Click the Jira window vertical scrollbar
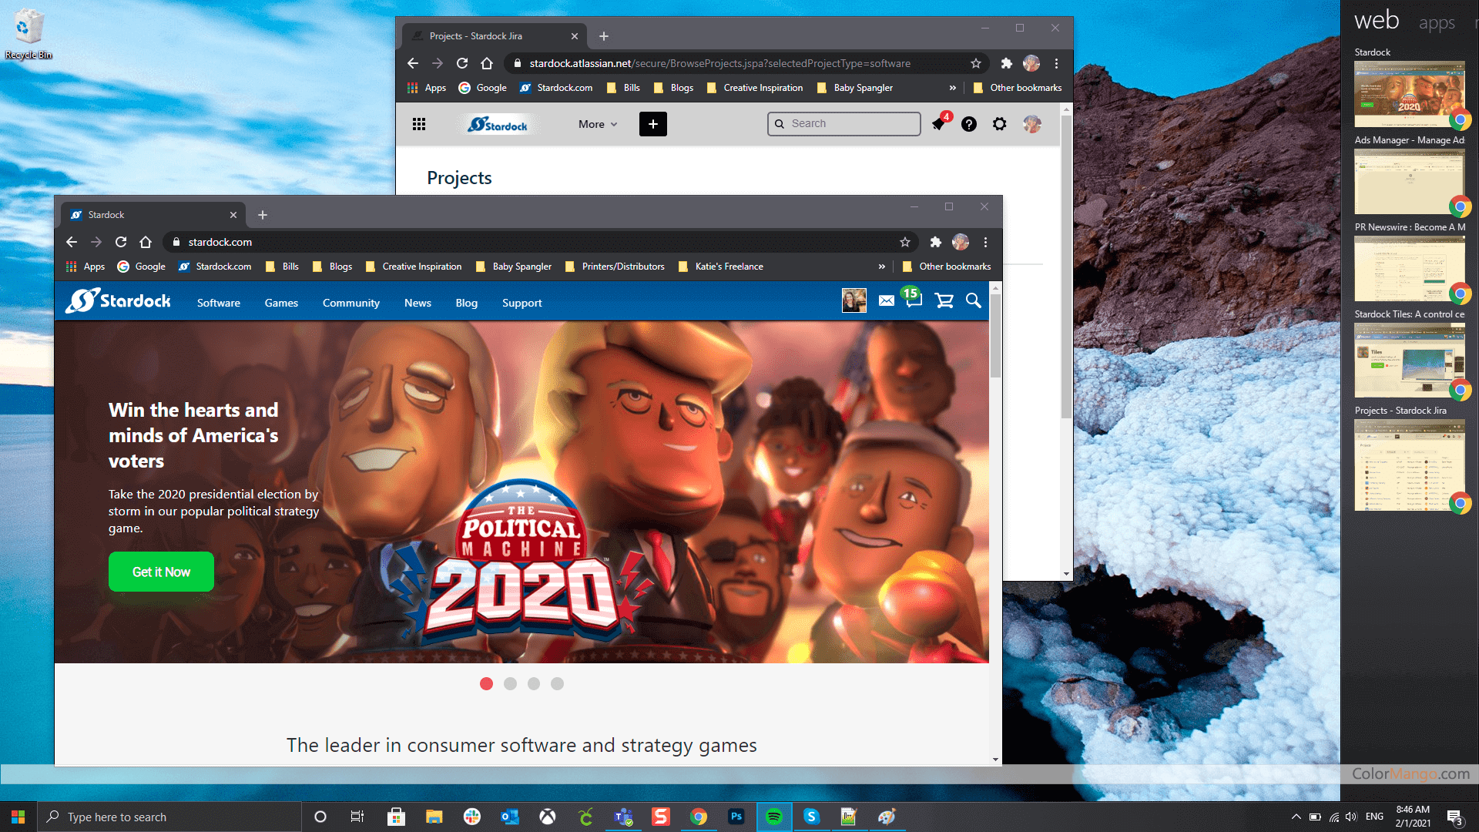The image size is (1479, 832). pos(1066,266)
